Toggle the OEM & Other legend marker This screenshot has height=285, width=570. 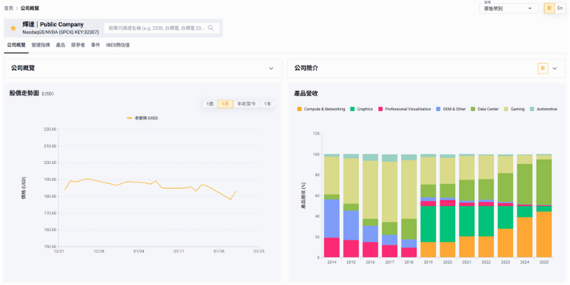(x=438, y=109)
